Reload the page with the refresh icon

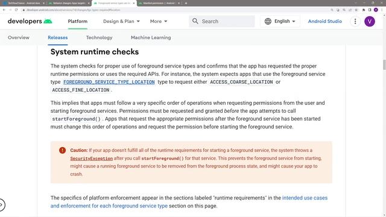16,10
